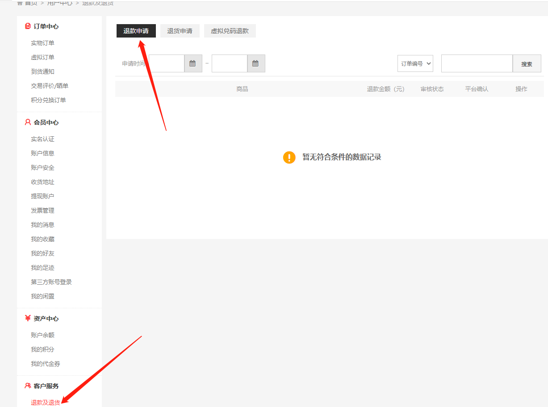Click the 客户服务 section icon
This screenshot has width=548, height=407.
tap(28, 386)
